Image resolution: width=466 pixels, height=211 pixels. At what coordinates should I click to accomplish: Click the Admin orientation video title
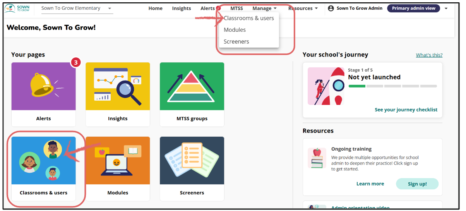coord(360,208)
